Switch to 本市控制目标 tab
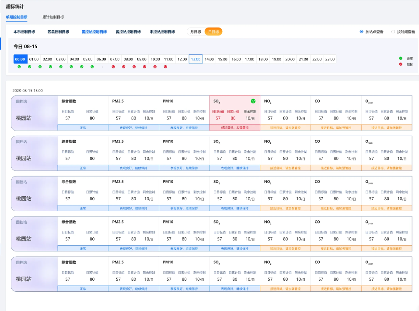Image resolution: width=419 pixels, height=311 pixels. 24,32
